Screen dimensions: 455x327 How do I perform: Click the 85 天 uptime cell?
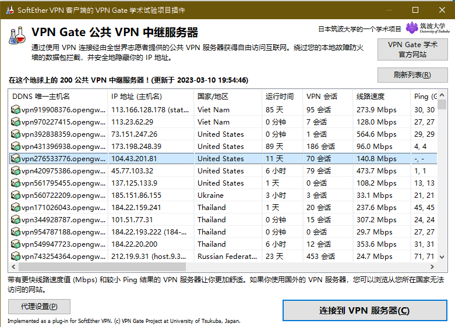[274, 110]
